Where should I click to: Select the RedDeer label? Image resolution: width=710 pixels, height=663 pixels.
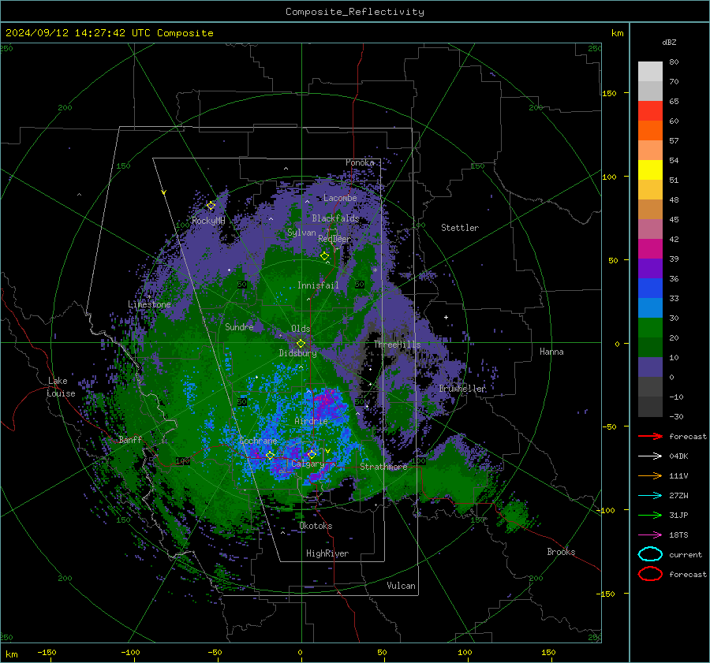click(x=334, y=239)
